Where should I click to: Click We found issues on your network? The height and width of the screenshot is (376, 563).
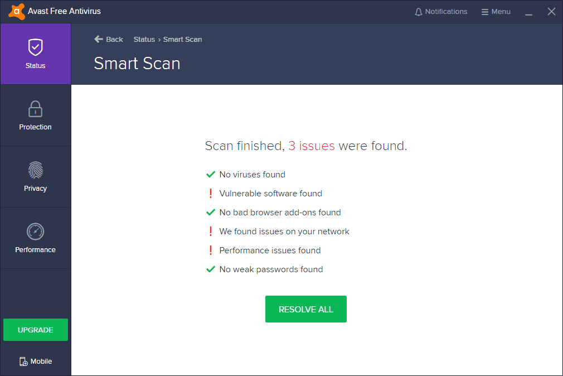(x=284, y=231)
